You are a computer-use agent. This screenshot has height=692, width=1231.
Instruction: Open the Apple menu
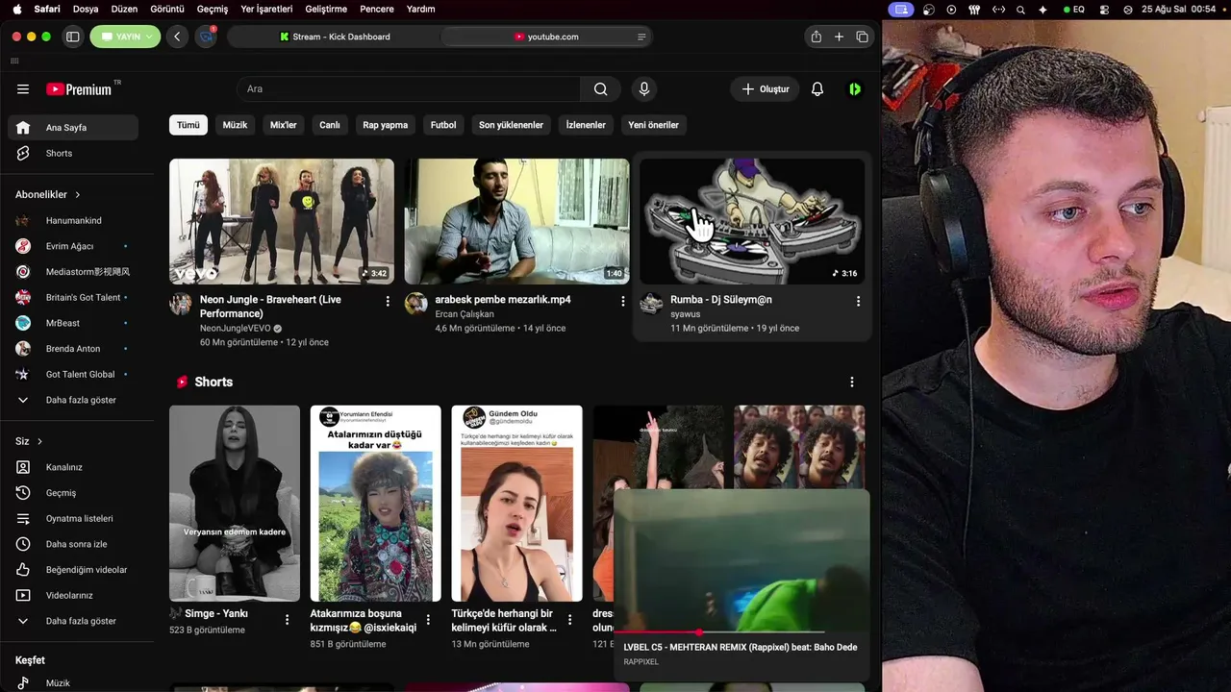pyautogui.click(x=16, y=9)
